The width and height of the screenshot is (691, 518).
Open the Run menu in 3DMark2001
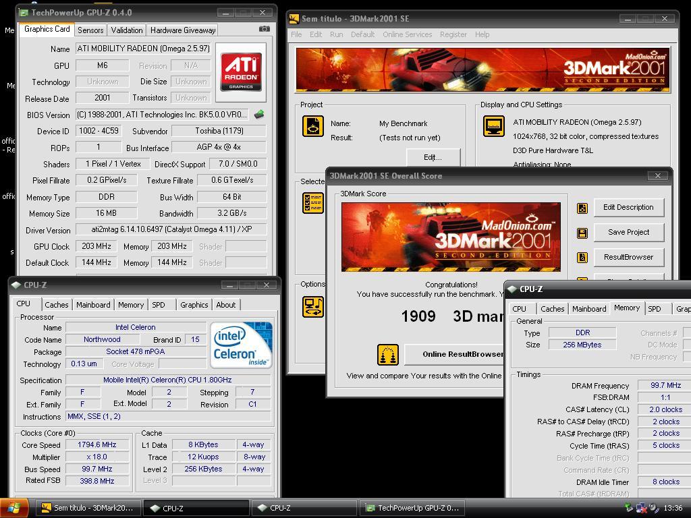coord(336,34)
